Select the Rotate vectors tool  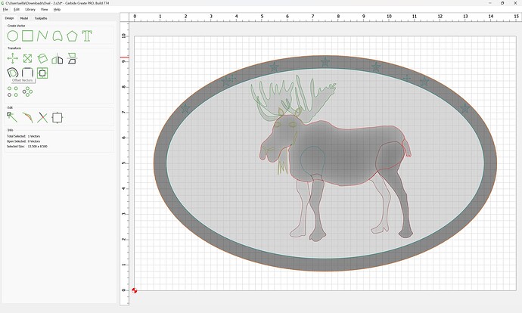(42, 58)
